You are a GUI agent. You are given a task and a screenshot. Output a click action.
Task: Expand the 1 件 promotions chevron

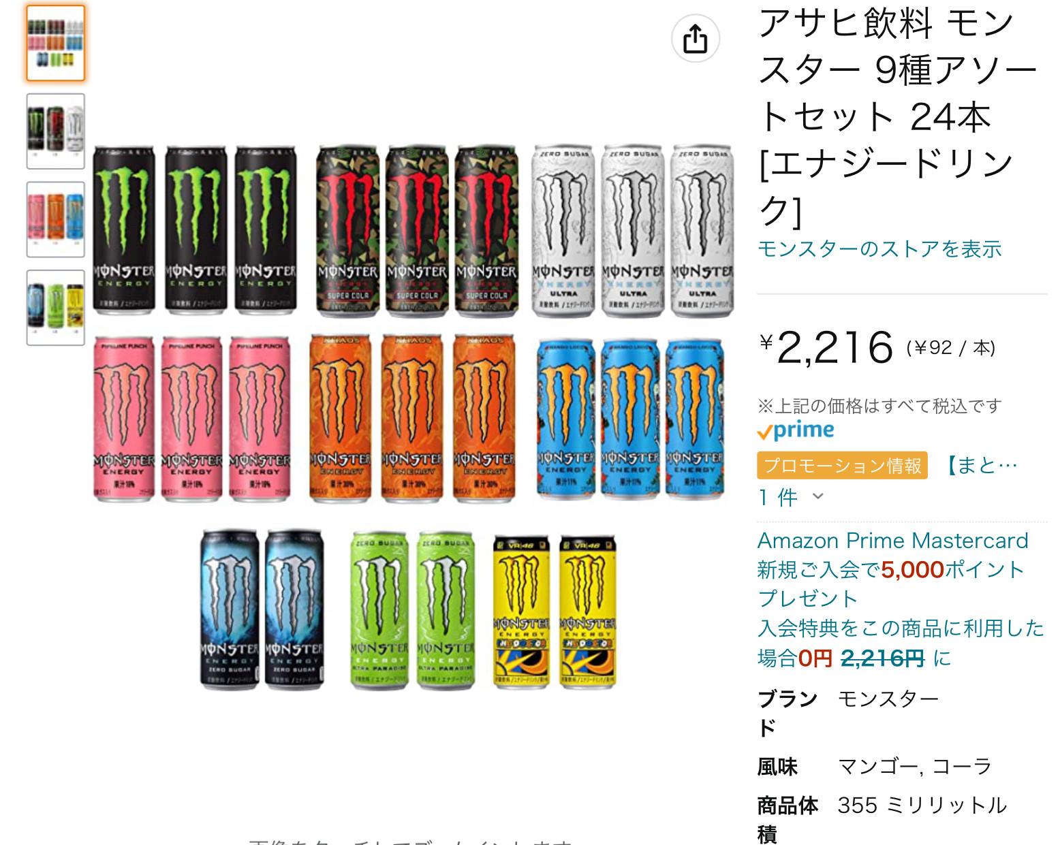pos(818,497)
